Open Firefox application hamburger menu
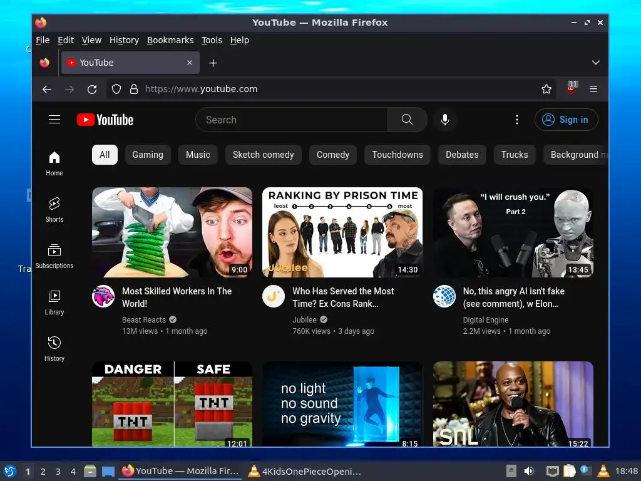641x481 pixels. (593, 89)
